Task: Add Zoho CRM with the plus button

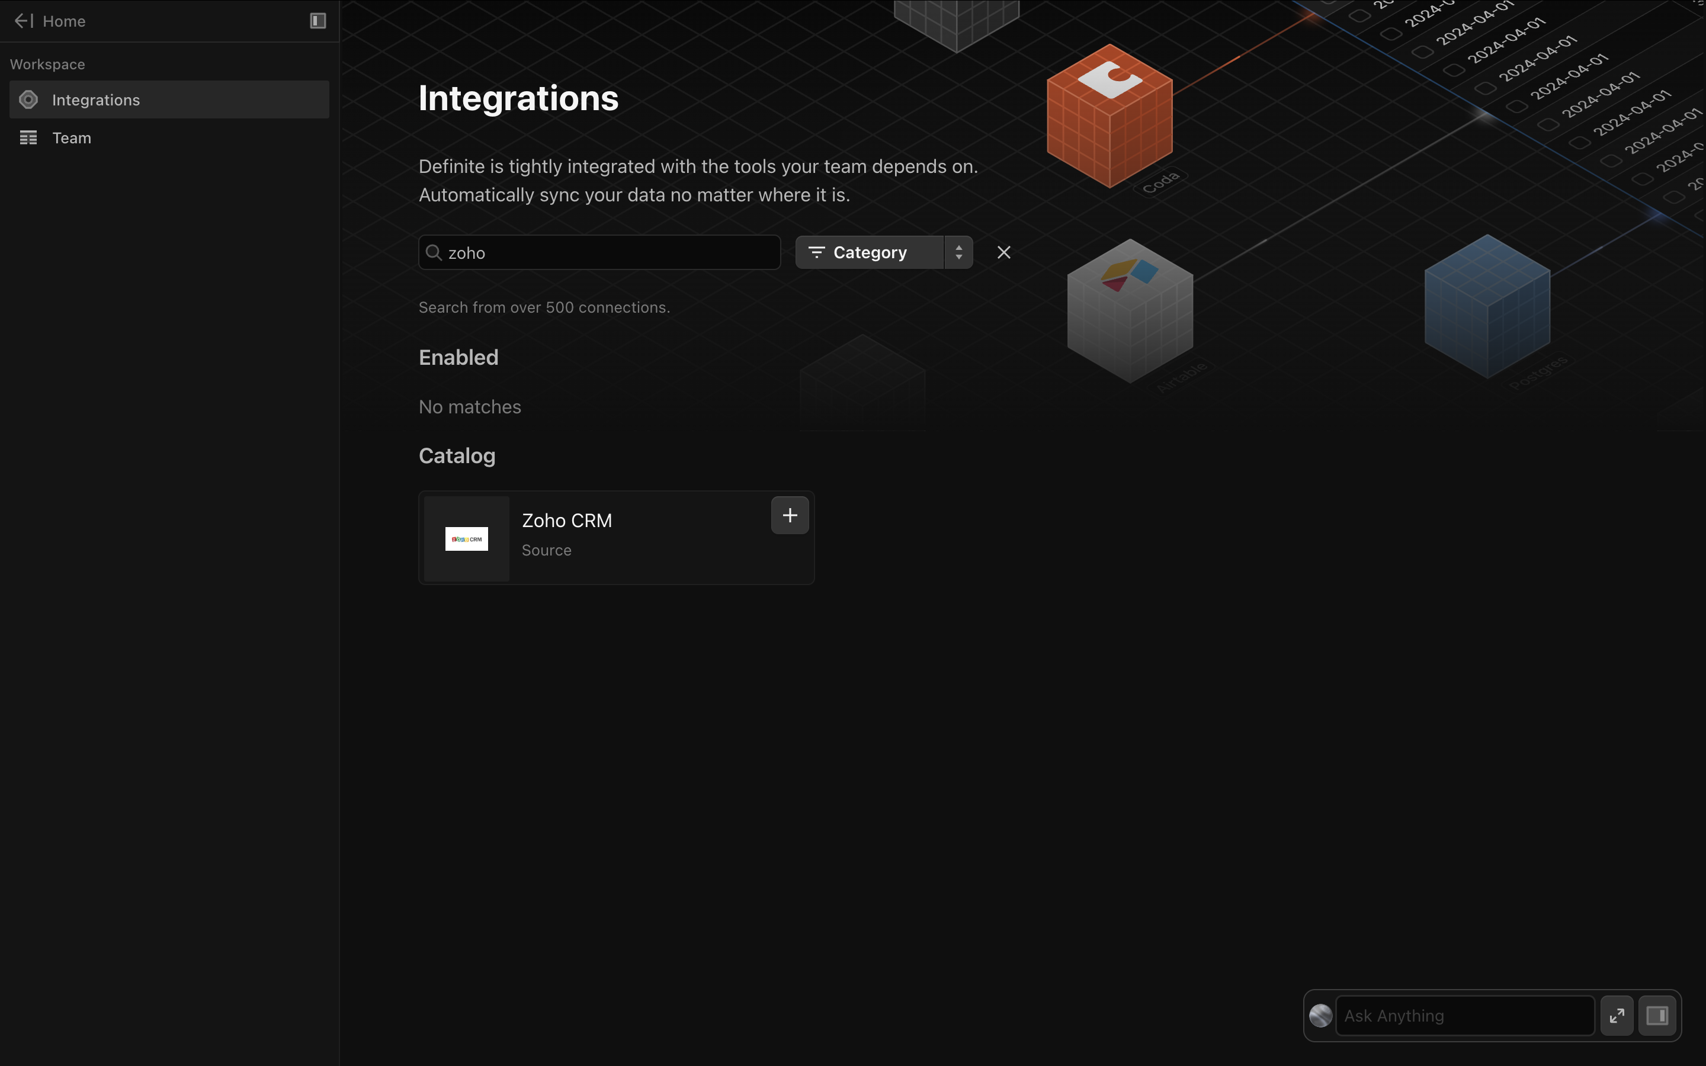Action: click(790, 515)
